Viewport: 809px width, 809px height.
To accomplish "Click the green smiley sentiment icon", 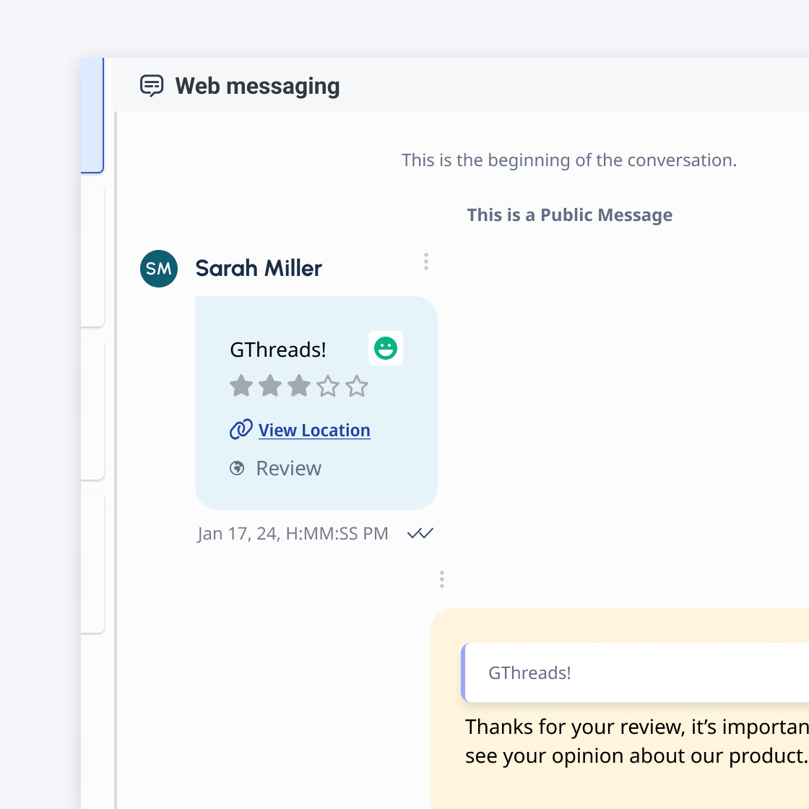I will click(x=386, y=348).
